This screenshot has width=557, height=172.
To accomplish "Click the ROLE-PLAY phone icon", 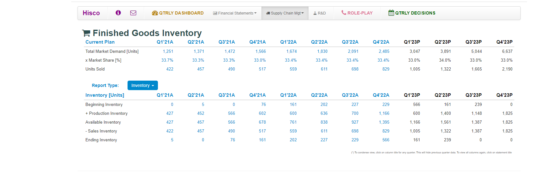I will (344, 13).
